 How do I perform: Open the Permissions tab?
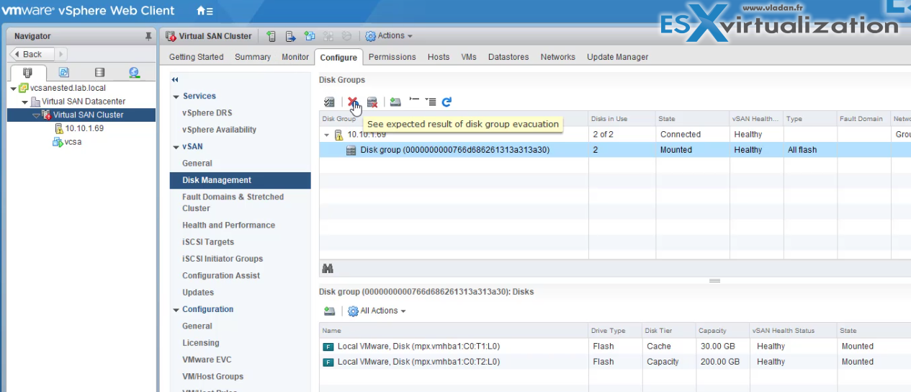point(392,57)
